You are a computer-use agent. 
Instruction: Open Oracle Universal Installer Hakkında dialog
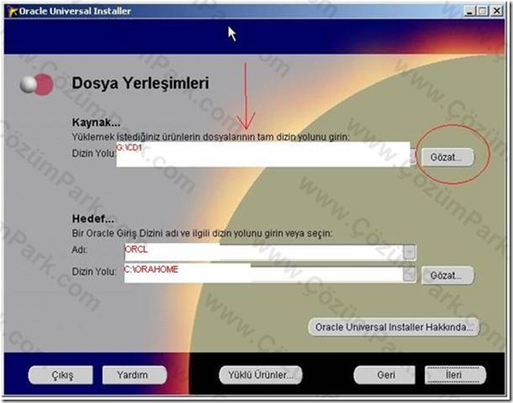394,327
